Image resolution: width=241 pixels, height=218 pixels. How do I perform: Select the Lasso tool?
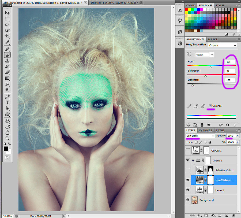click(x=7, y=25)
